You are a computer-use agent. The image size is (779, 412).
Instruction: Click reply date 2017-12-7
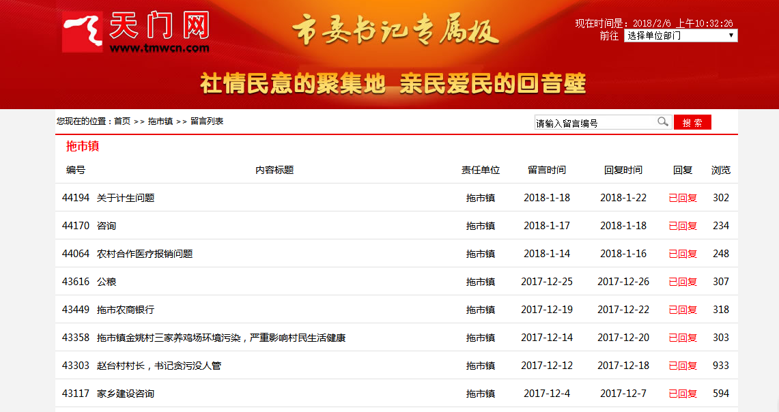tap(623, 394)
